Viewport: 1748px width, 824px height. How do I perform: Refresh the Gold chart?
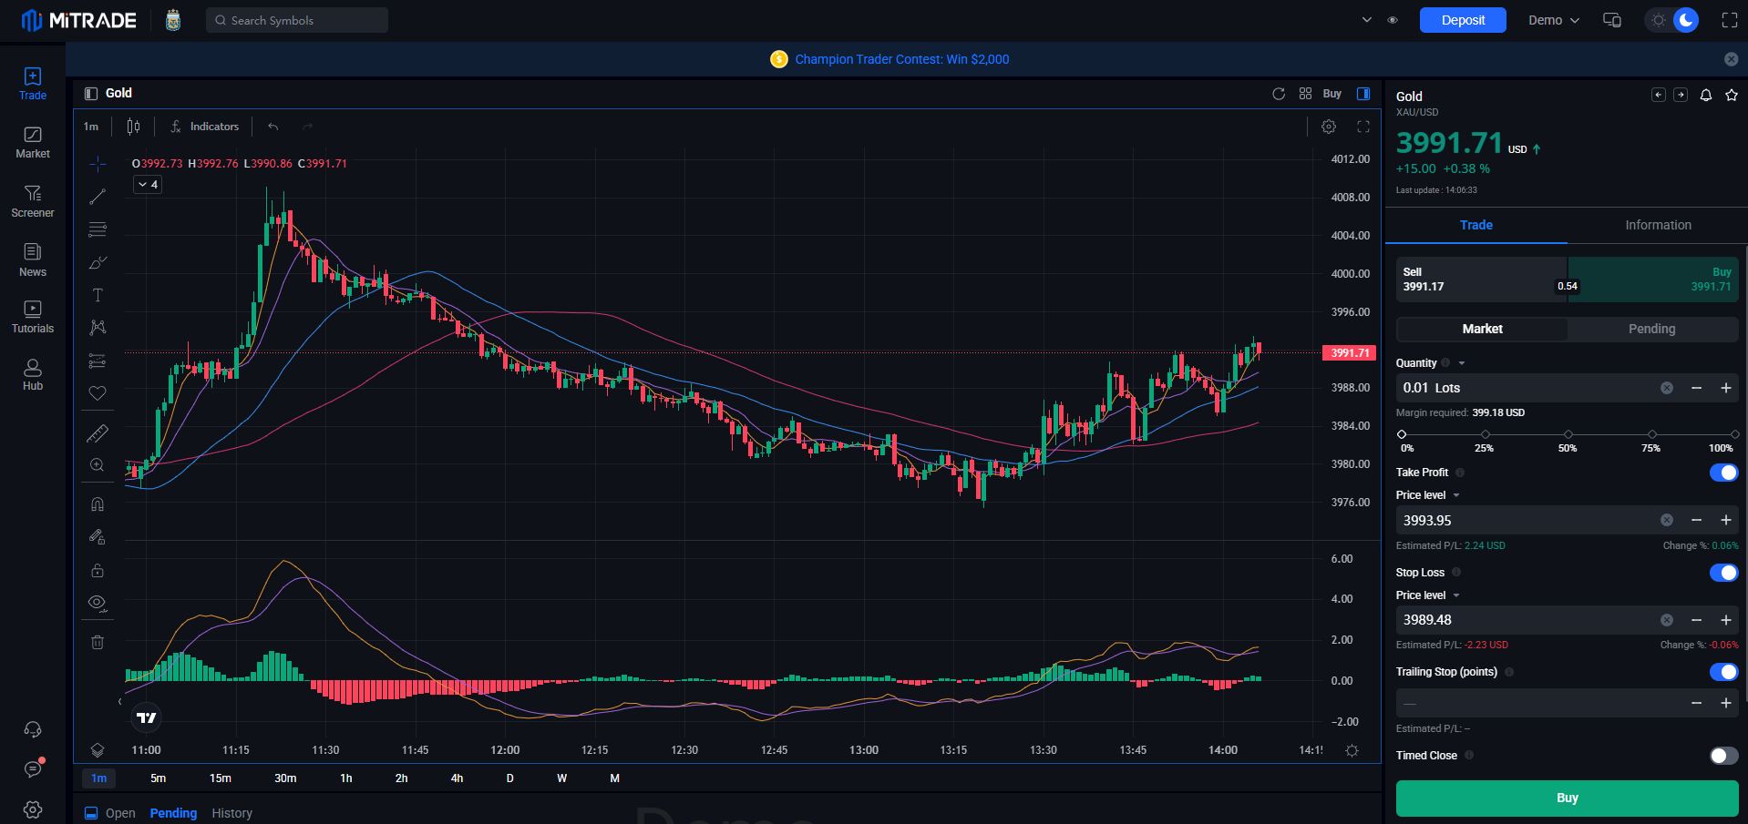(1279, 94)
